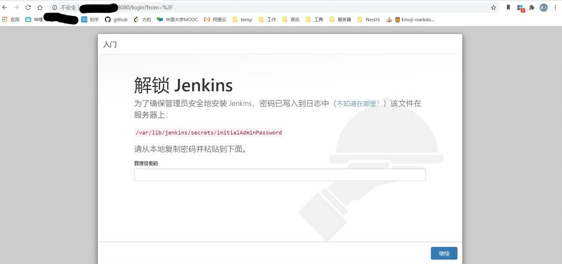
Task: Click the 入门 dialog title
Action: pos(110,45)
